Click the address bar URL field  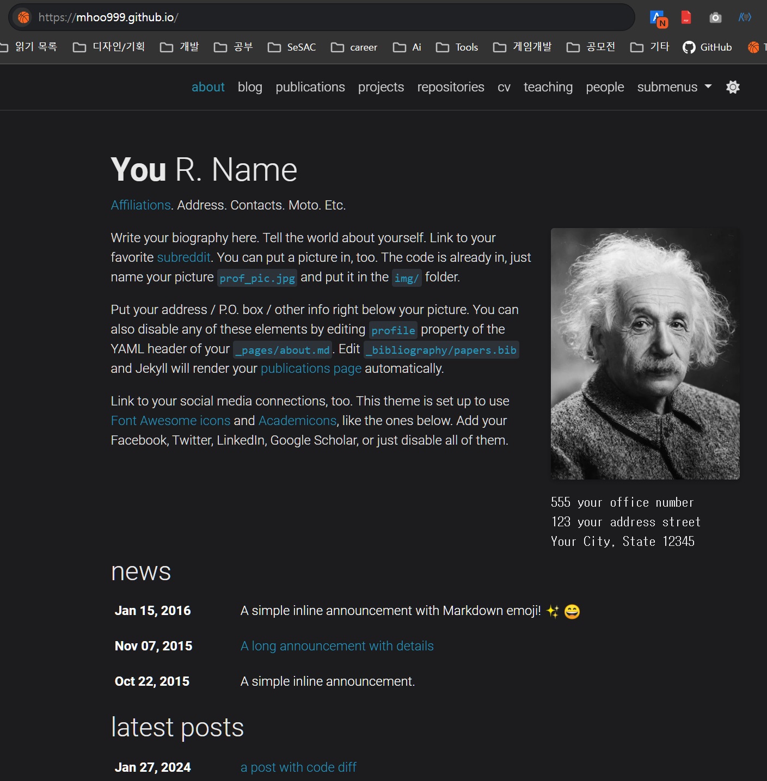pos(327,17)
